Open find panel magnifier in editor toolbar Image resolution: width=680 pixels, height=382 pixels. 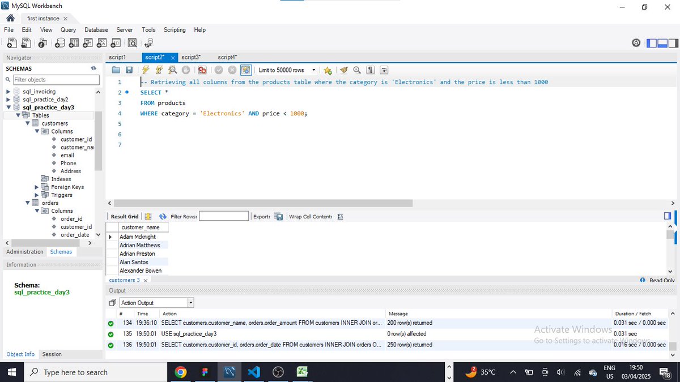coord(357,70)
